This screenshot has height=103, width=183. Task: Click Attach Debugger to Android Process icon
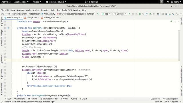pyautogui.click(x=150, y=14)
